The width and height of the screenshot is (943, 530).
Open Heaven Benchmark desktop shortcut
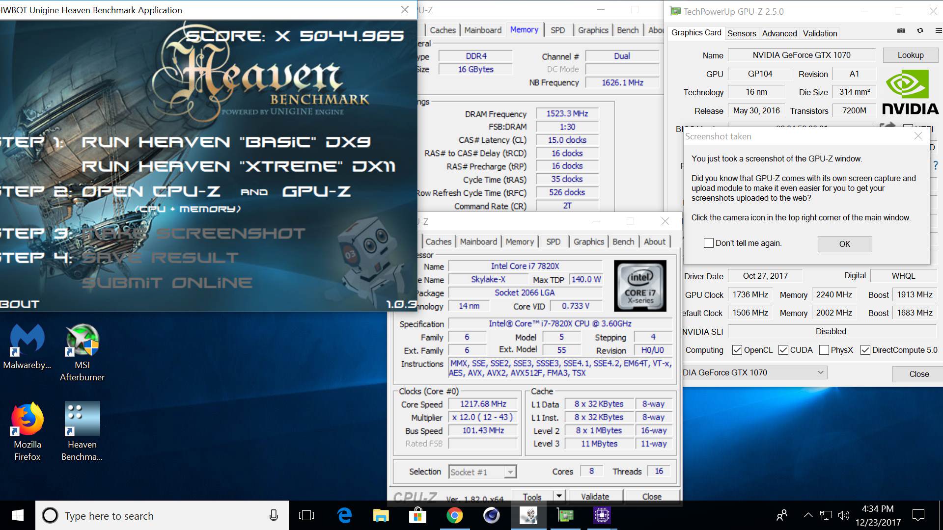[x=82, y=432]
